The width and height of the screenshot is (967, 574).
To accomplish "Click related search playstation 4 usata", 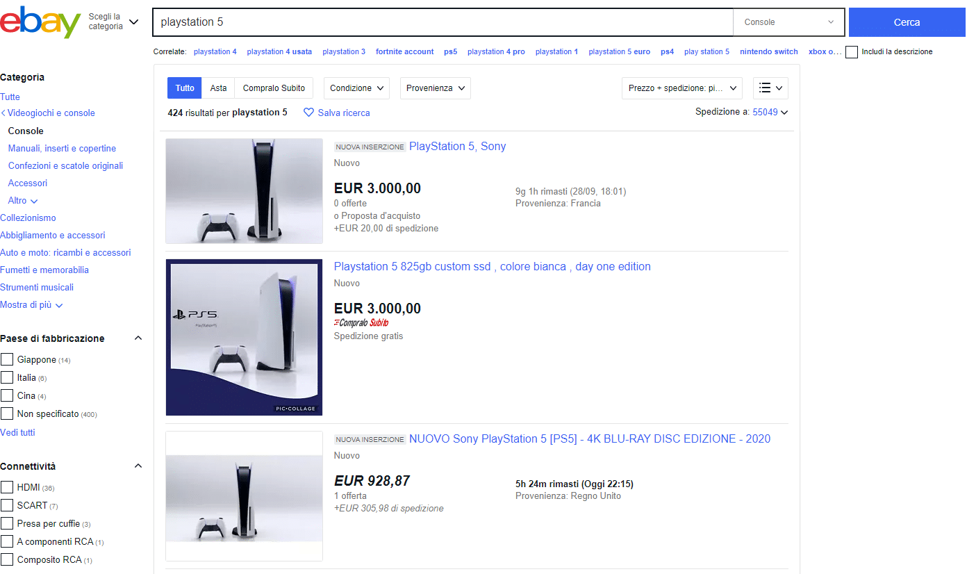I will (279, 52).
